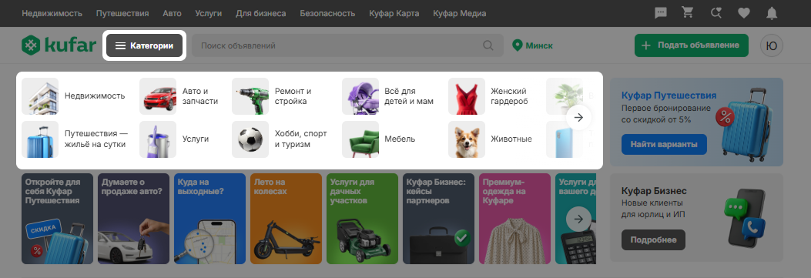Viewport: 811px width, 278px height.
Task: Open Мебель category label
Action: coord(400,139)
